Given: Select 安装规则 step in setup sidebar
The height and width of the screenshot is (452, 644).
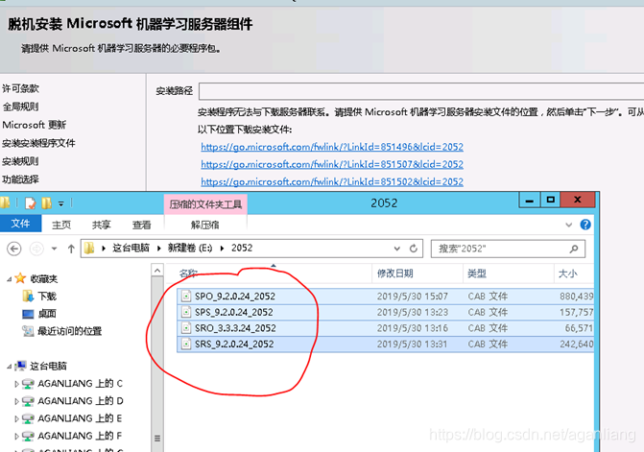Looking at the screenshot, I should pos(20,161).
